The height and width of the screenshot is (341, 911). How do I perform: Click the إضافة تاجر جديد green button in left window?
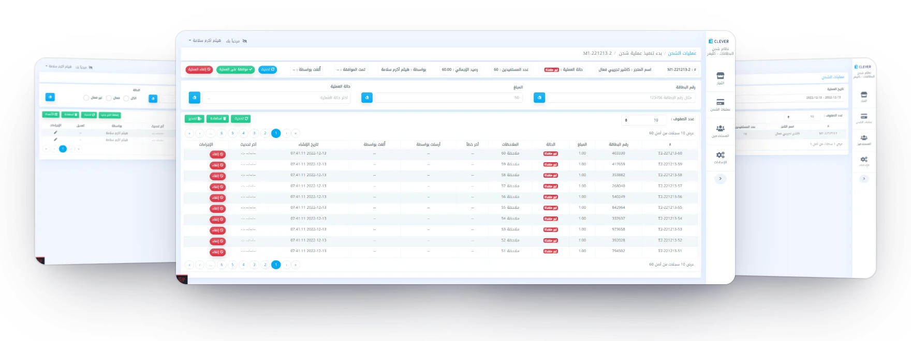tap(110, 115)
